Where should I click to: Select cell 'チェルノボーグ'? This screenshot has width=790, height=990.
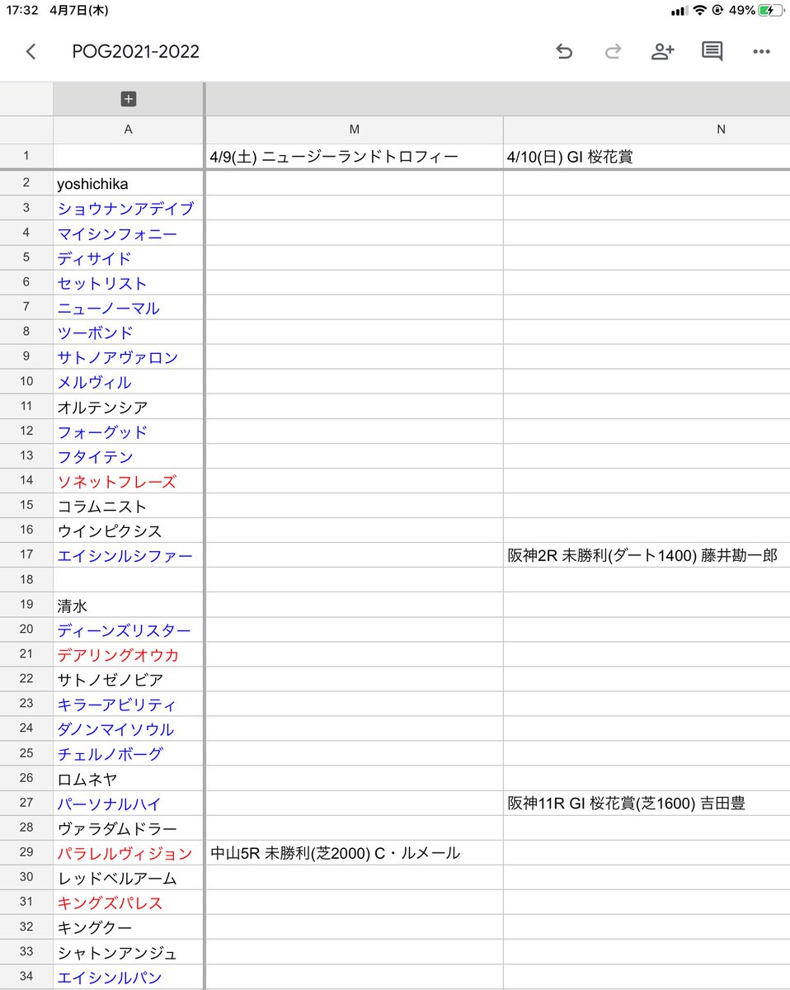click(128, 754)
